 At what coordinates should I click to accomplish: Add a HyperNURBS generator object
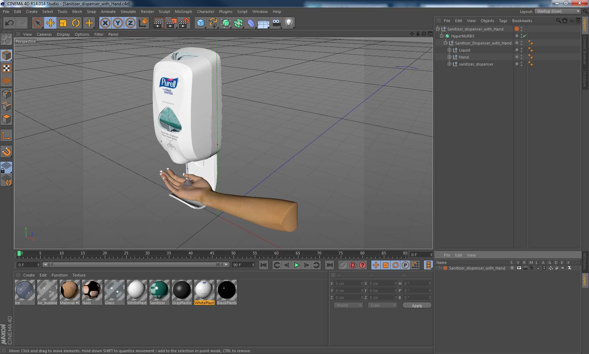click(226, 23)
